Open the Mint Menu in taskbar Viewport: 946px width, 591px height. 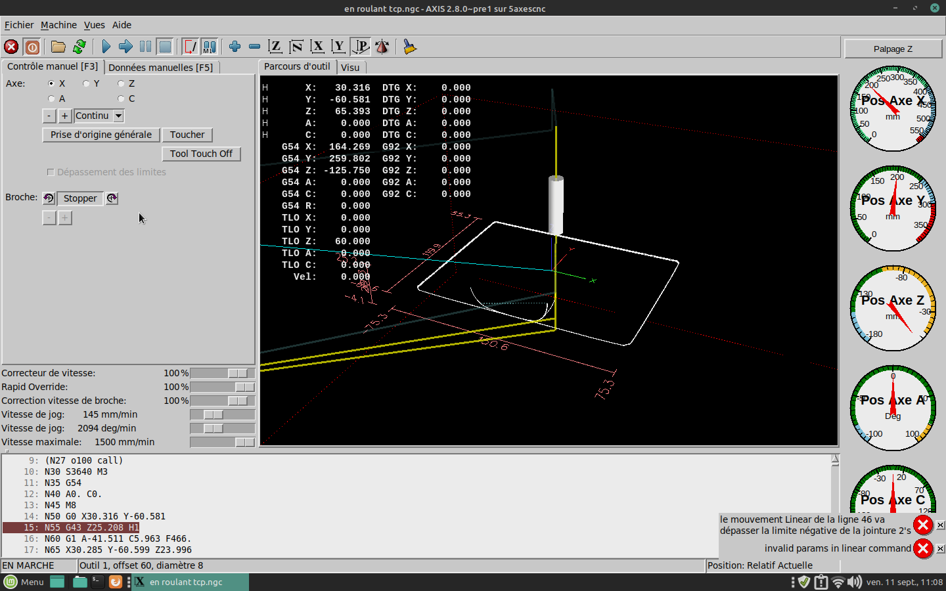[24, 582]
